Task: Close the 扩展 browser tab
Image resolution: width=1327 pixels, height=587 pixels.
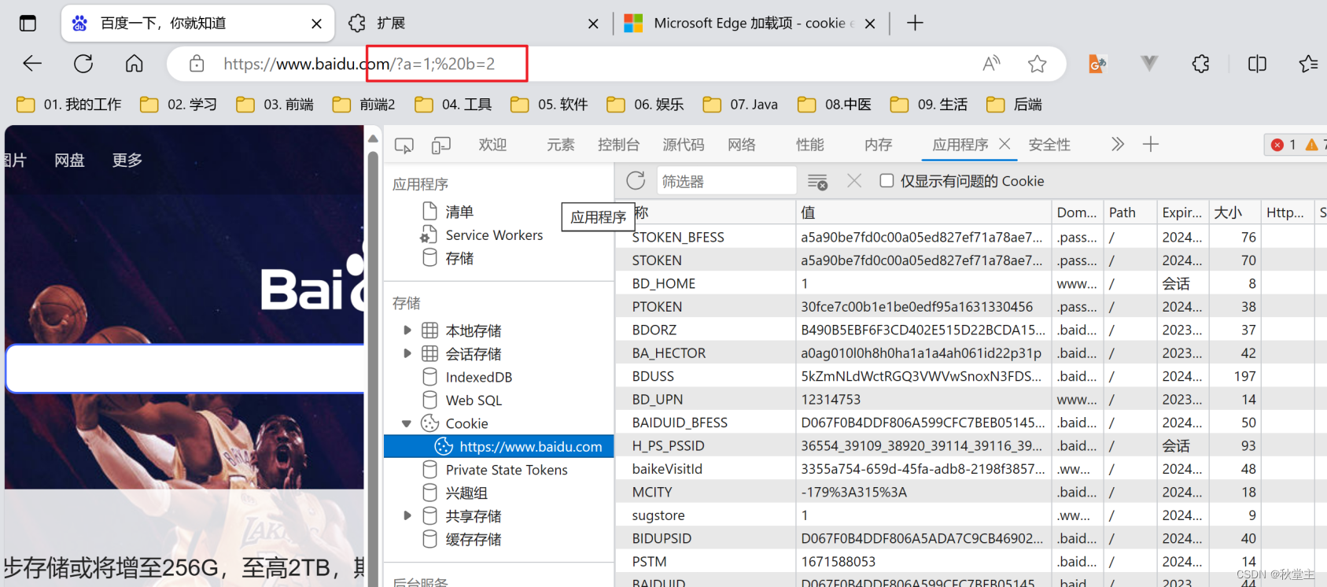Action: [593, 24]
